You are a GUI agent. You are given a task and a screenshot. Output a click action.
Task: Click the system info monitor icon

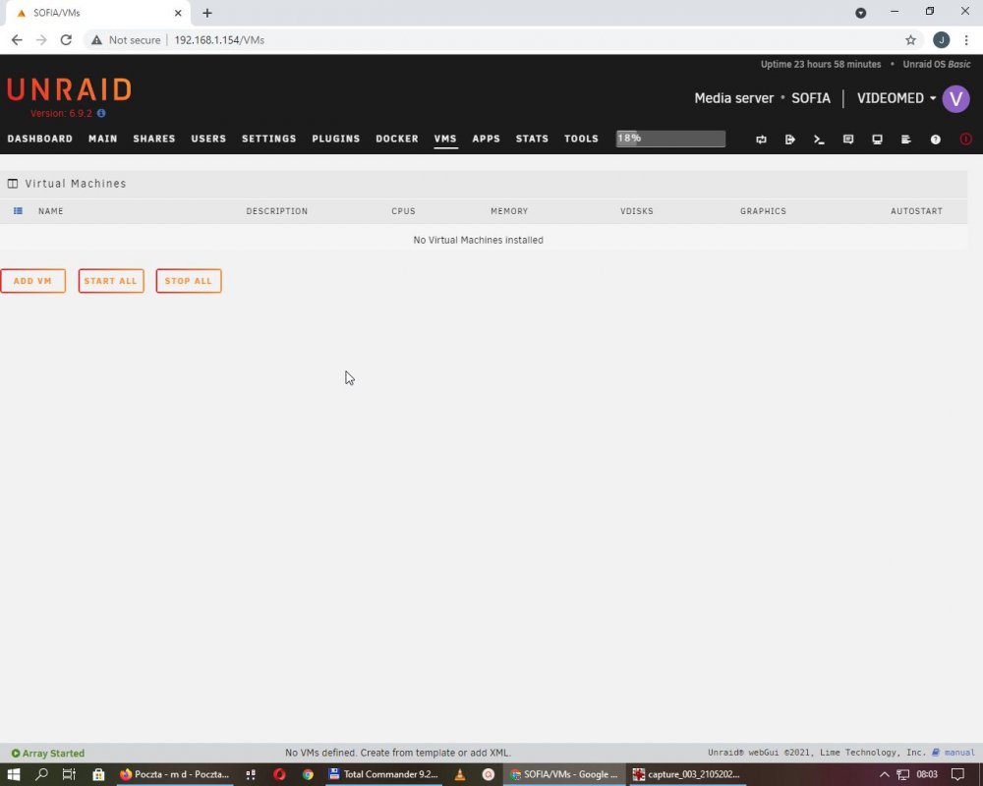click(x=877, y=140)
